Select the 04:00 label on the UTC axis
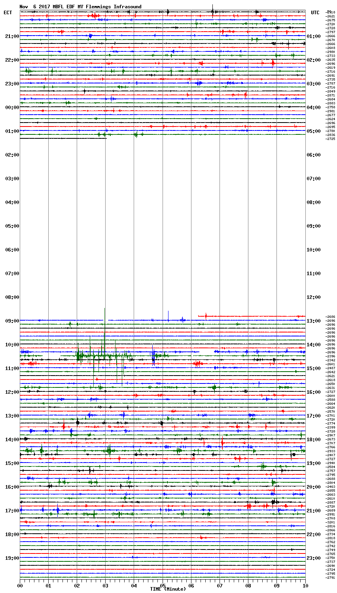Viewport: 337px width, 593px height. 314,108
